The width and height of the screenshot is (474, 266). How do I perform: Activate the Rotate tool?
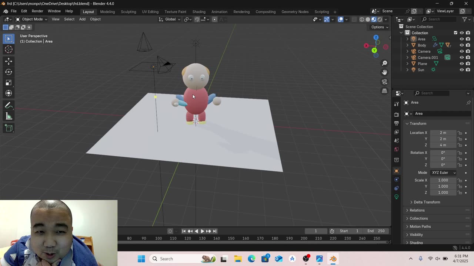tap(9, 72)
